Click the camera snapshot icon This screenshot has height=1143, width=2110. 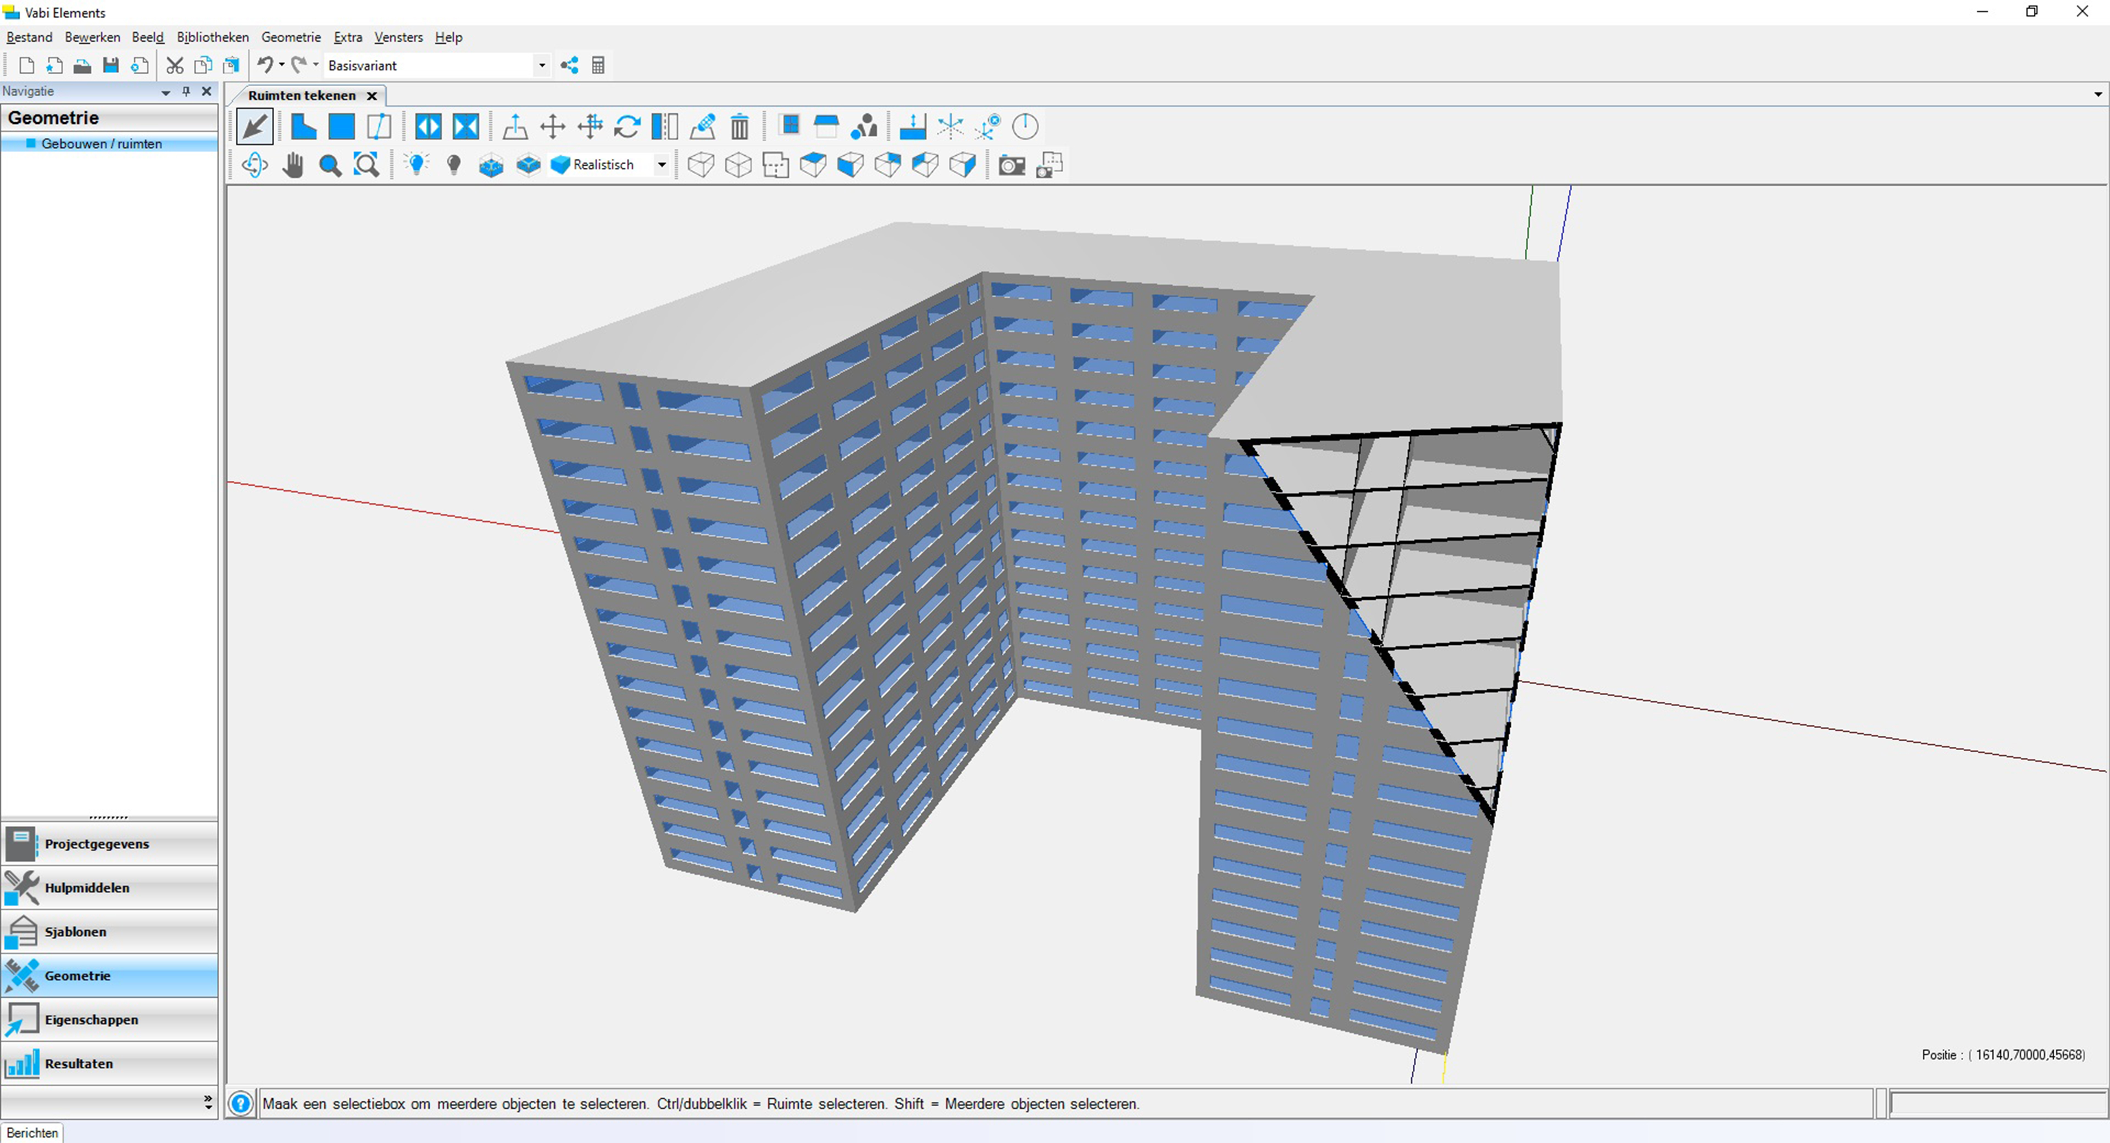pos(1012,166)
